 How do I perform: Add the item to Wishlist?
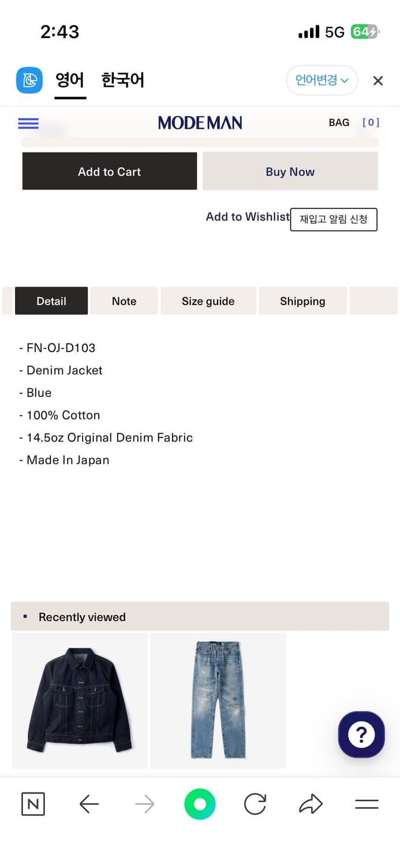(x=247, y=217)
